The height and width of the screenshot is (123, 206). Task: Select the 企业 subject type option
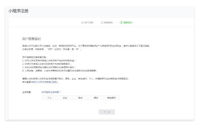(x=65, y=98)
